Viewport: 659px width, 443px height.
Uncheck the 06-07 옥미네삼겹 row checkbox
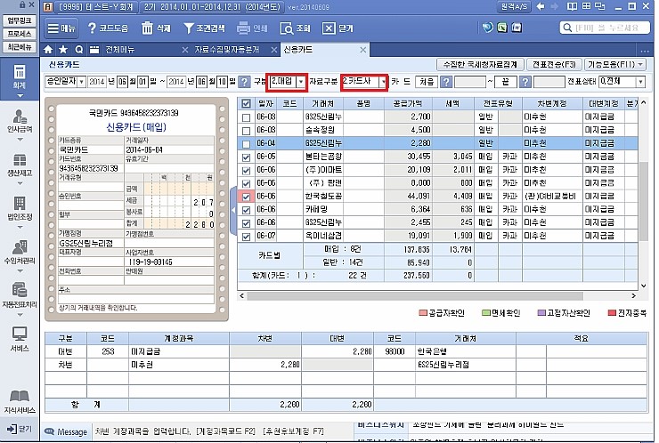(x=247, y=237)
